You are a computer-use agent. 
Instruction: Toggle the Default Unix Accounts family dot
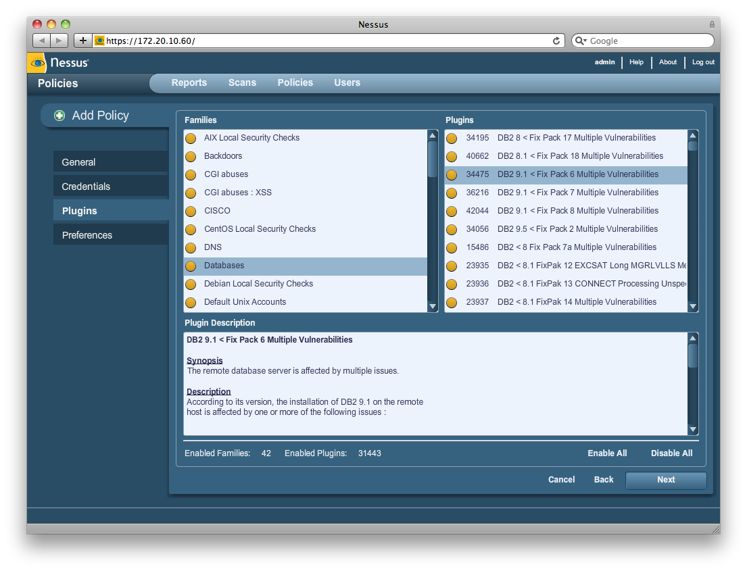pos(191,303)
